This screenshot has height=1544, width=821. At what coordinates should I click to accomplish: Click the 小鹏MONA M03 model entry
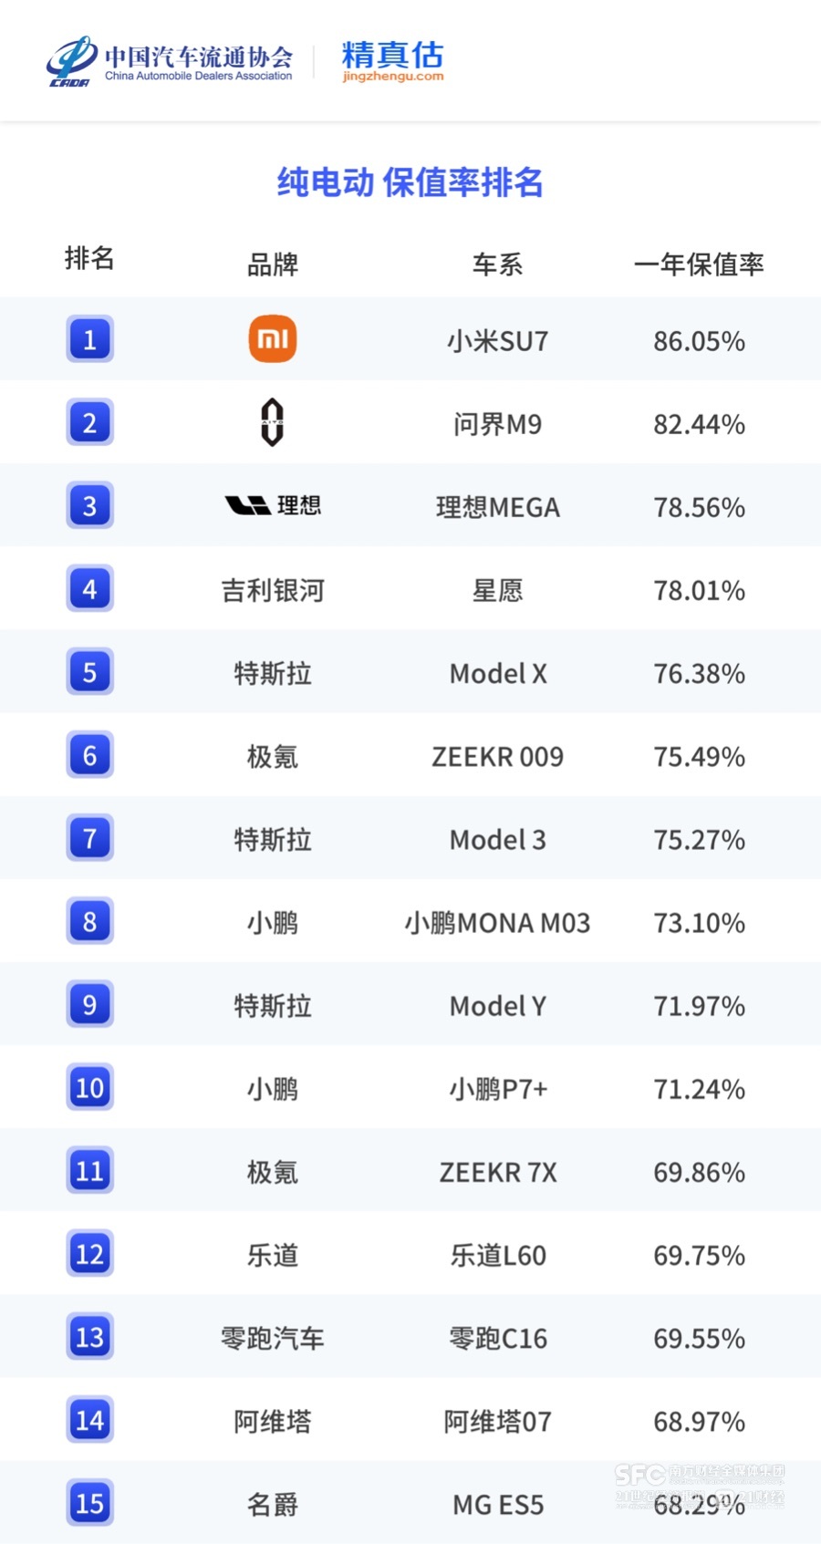coord(497,923)
